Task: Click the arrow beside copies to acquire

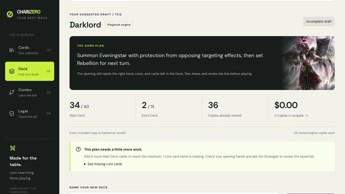Action: click(307, 116)
